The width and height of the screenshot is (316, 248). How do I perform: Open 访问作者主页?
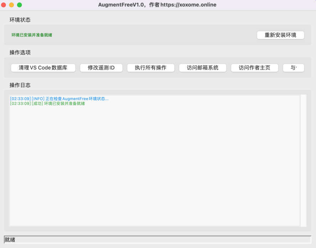(x=254, y=68)
